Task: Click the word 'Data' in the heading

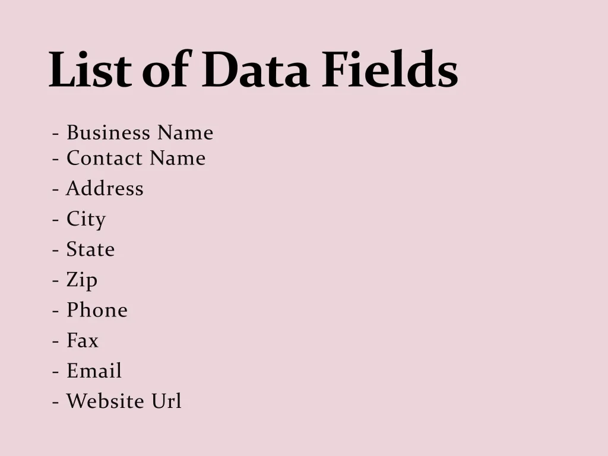Action: point(255,70)
